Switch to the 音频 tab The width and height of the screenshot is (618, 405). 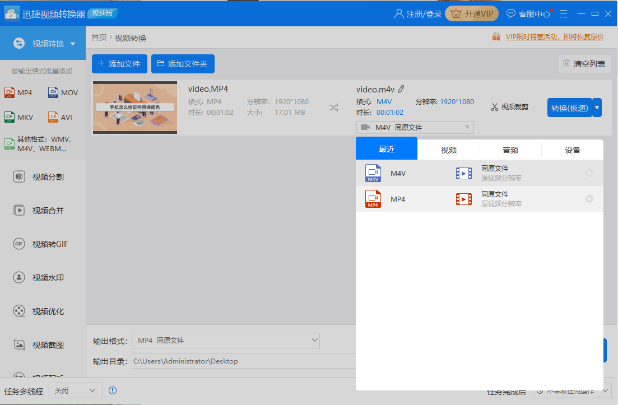point(510,149)
